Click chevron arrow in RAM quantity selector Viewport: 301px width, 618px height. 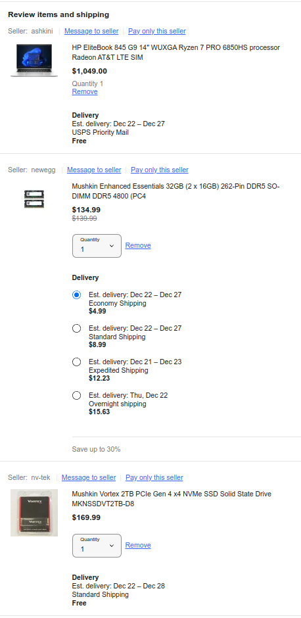(x=112, y=246)
